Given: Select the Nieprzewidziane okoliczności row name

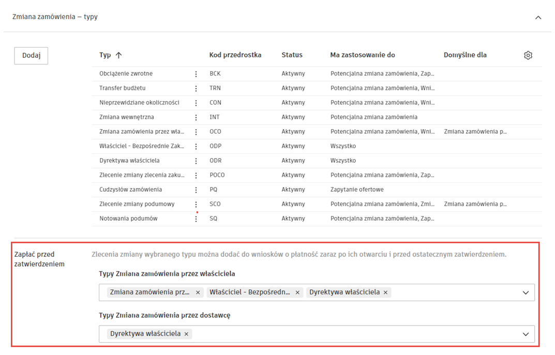Looking at the screenshot, I should (140, 102).
